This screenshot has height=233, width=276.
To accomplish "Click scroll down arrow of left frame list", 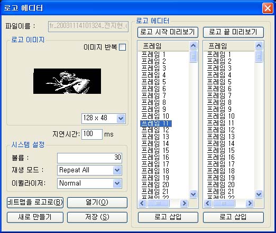I will [193, 194].
